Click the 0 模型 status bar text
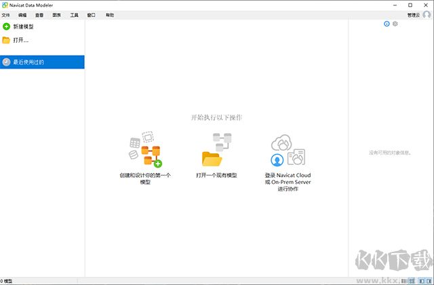Viewport: 434px width, 285px height. [x=6, y=281]
